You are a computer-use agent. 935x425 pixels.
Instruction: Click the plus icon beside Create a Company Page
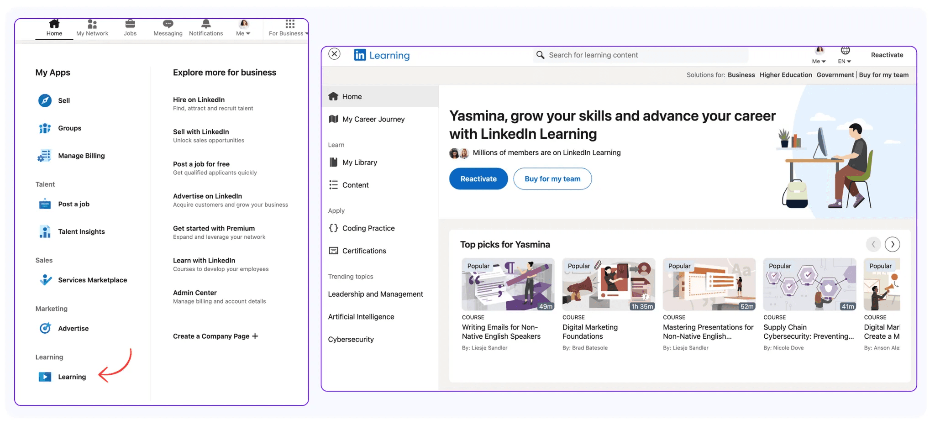(x=255, y=336)
